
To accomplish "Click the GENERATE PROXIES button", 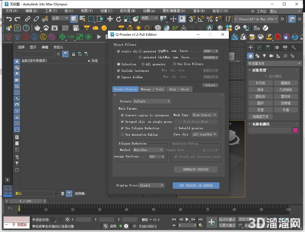I will point(196,169).
